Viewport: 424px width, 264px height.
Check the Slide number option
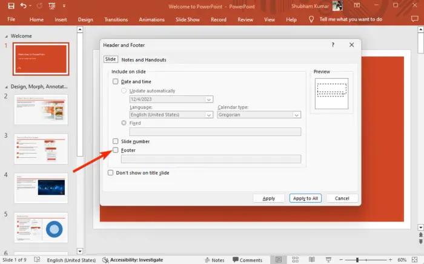pyautogui.click(x=116, y=141)
